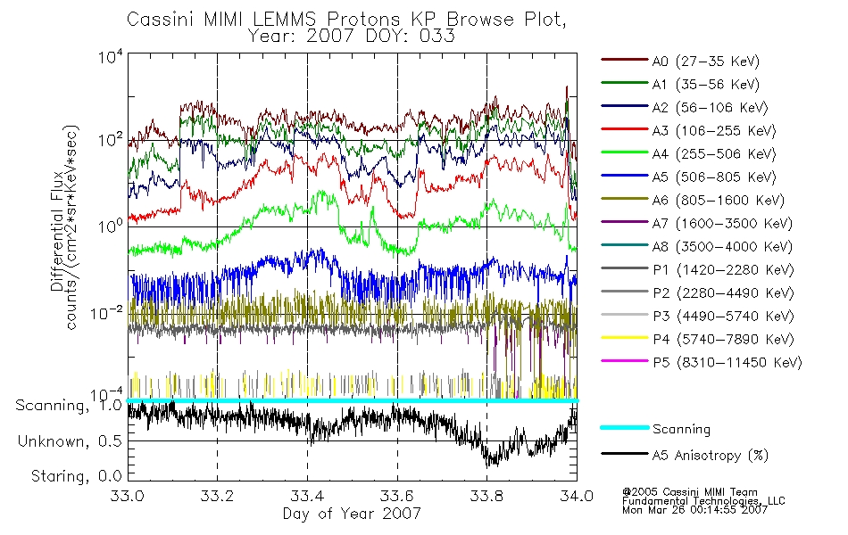Click the black A5 Anisotropy legend line
This screenshot has width=848, height=535.
[x=625, y=454]
